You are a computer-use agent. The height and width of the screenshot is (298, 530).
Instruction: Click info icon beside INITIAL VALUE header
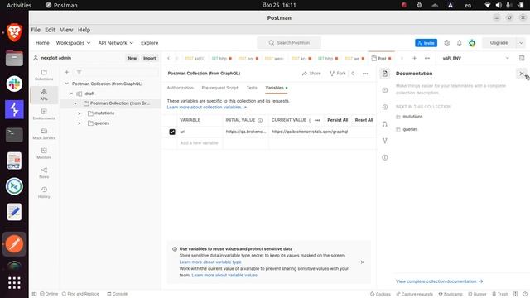(260, 120)
